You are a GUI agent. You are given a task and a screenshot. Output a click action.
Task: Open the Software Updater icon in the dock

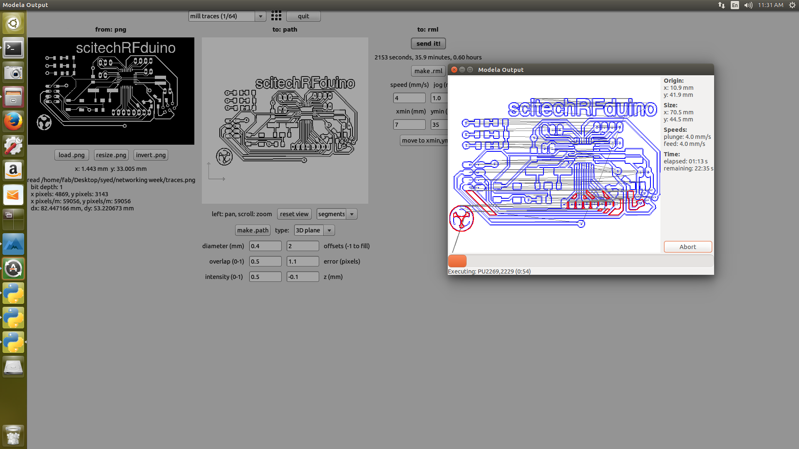point(13,269)
